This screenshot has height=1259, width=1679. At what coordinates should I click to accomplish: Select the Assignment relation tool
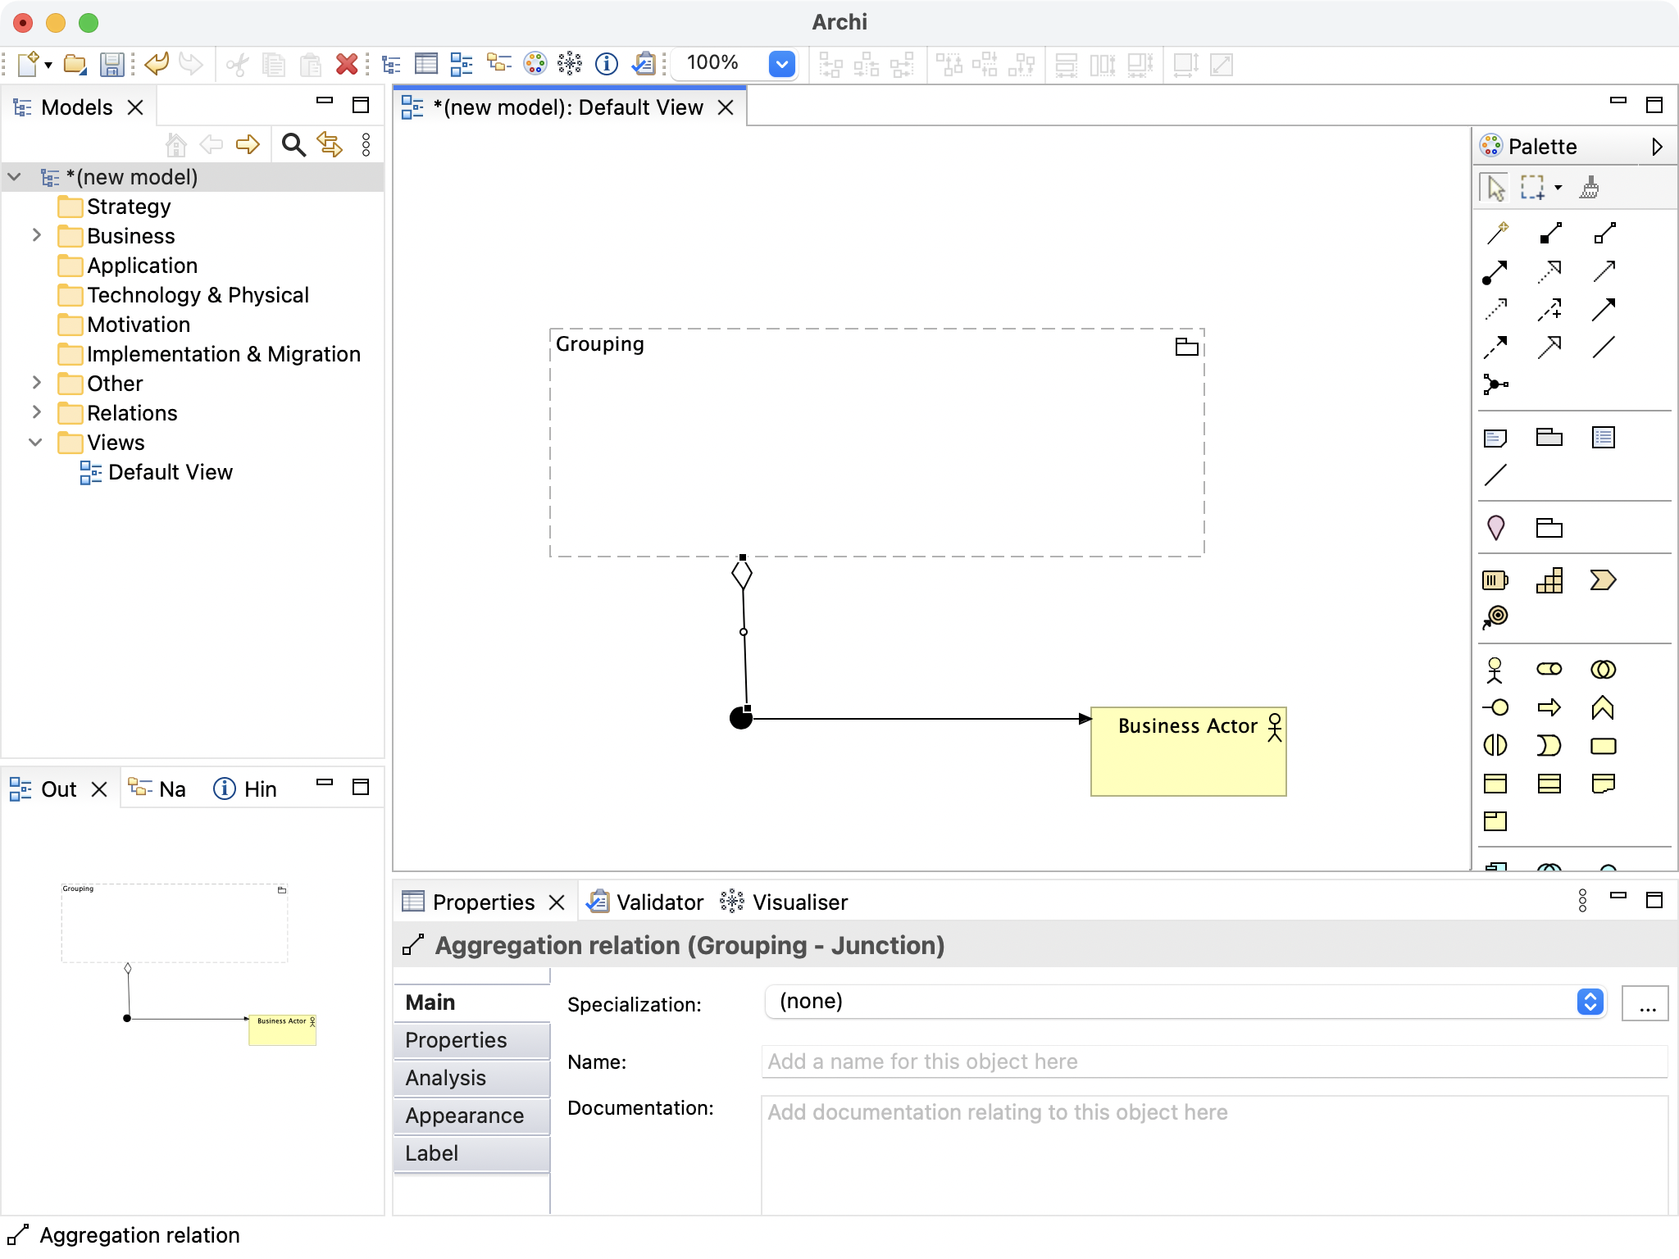coord(1495,271)
